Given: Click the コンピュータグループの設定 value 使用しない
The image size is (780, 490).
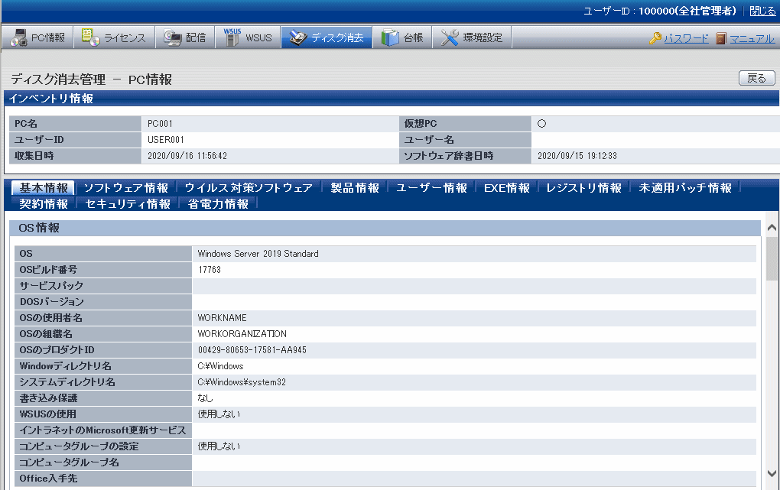Looking at the screenshot, I should 219,446.
